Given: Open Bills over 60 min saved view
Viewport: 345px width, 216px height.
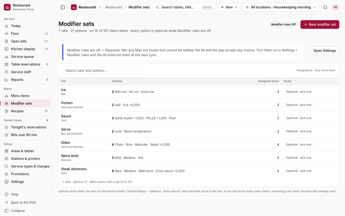Looking at the screenshot, I should coord(26,135).
